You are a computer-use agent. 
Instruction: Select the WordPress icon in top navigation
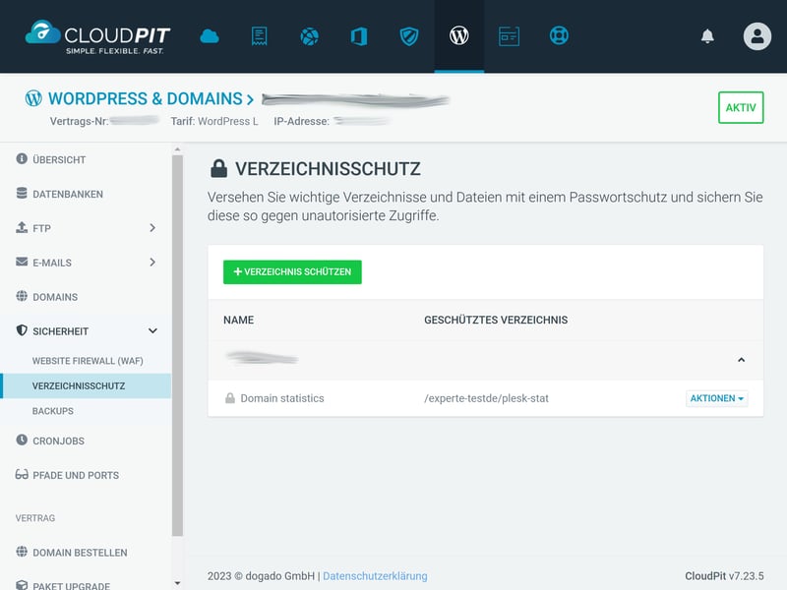459,36
